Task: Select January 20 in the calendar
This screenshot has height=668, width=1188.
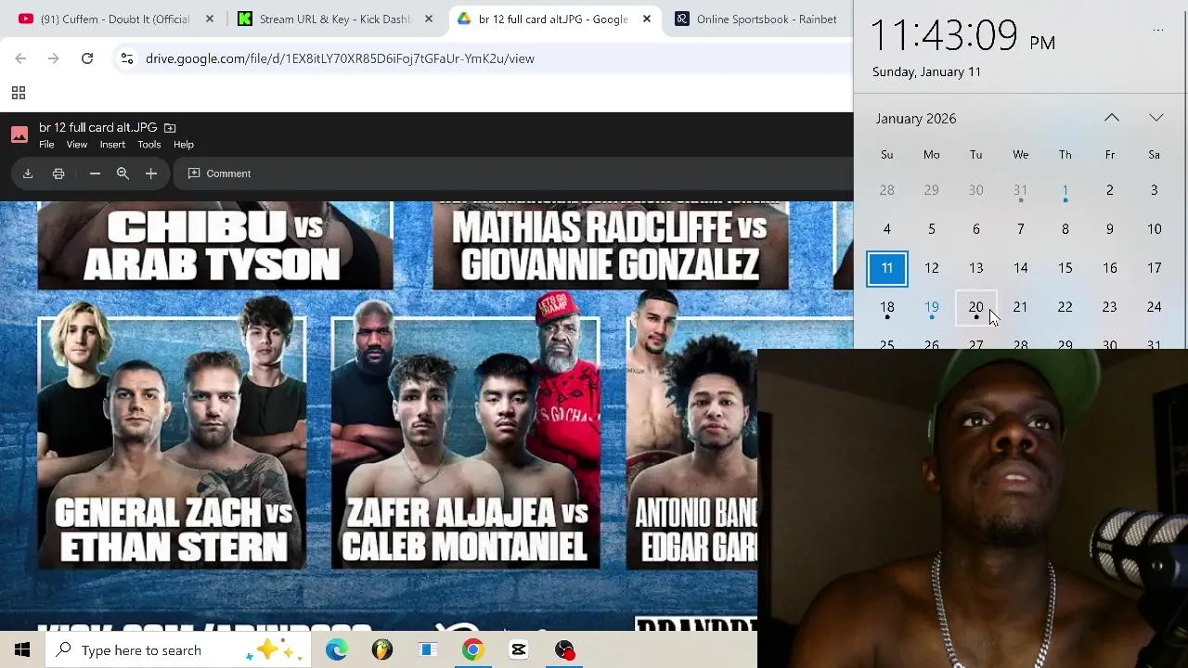Action: [x=976, y=307]
